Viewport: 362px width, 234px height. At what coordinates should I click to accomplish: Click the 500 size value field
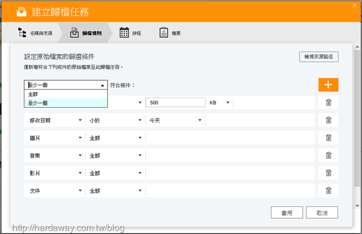pyautogui.click(x=175, y=103)
